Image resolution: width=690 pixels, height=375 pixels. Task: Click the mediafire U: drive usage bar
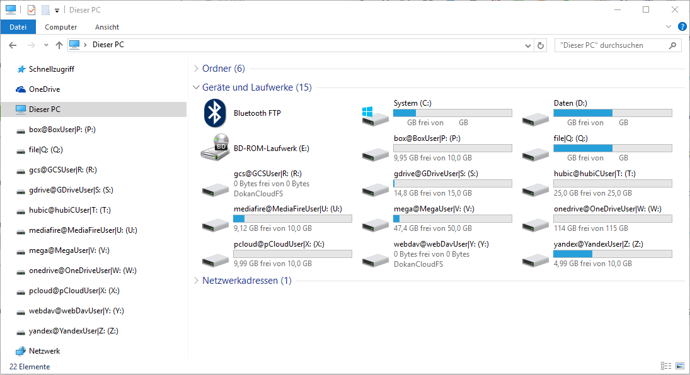pyautogui.click(x=292, y=218)
